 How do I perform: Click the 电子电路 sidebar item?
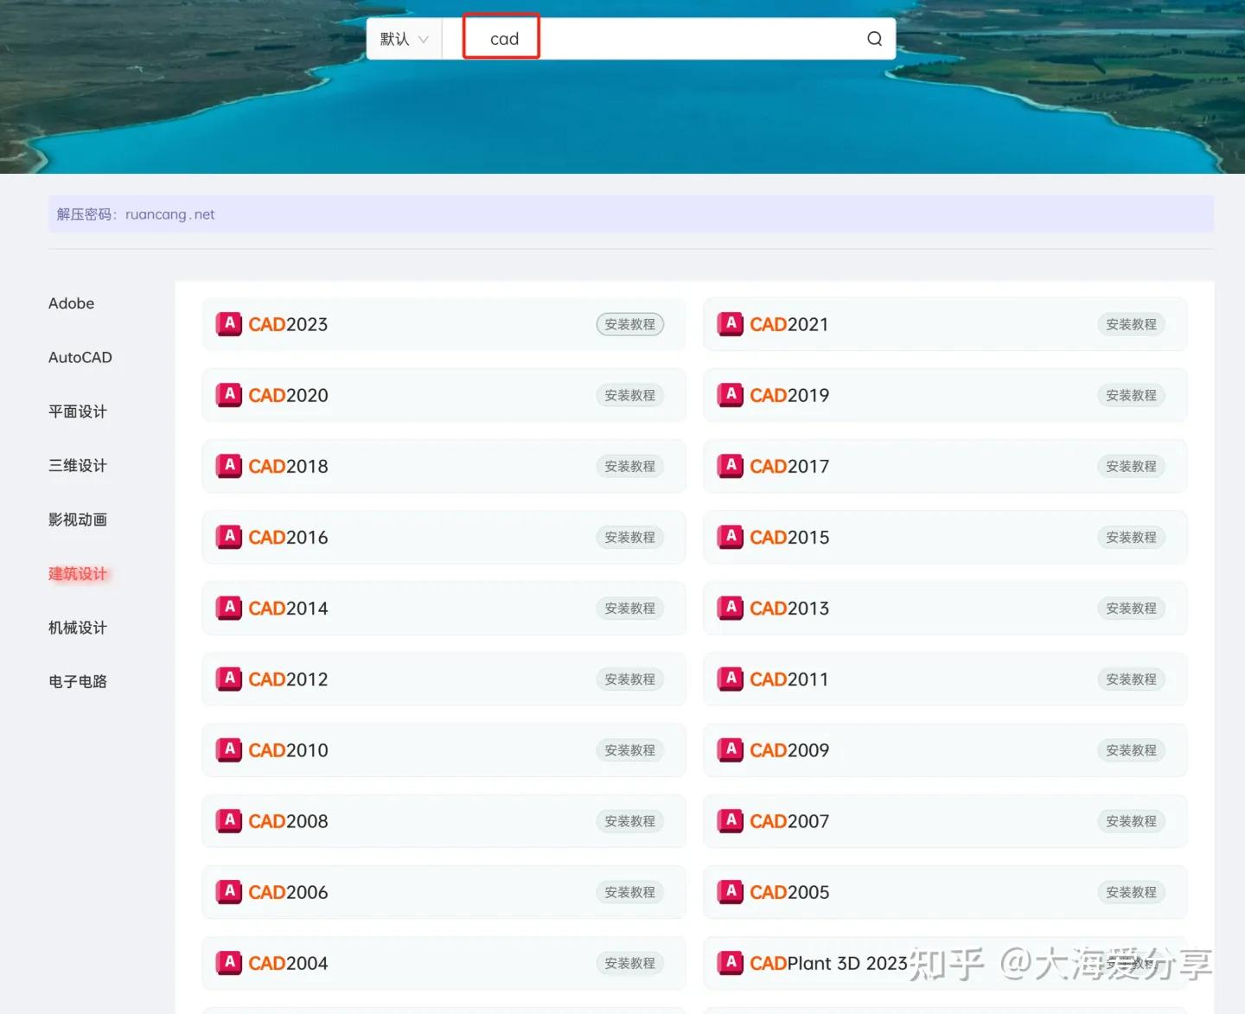[x=77, y=681]
